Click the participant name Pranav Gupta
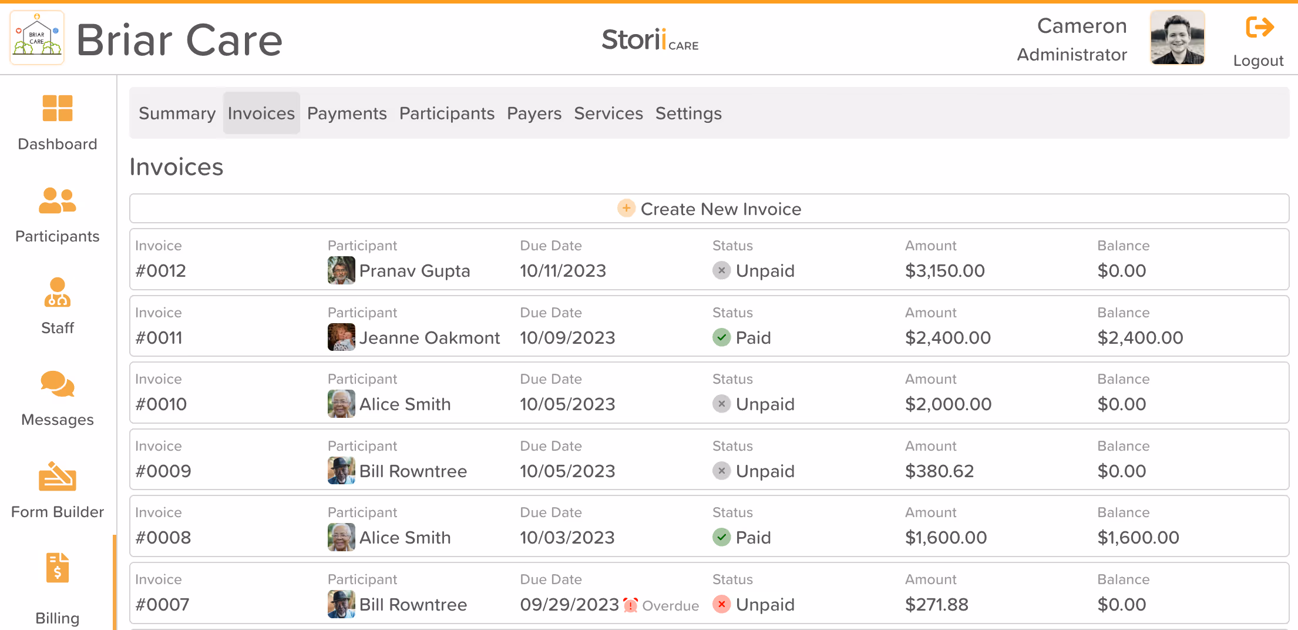This screenshot has height=630, width=1298. tap(415, 271)
